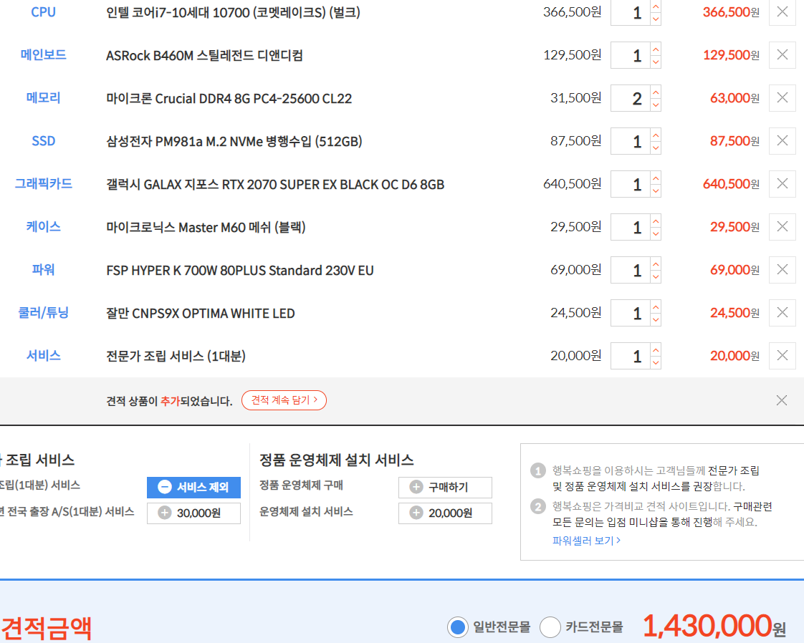804x643 pixels.
Task: Remove the CPU item with its X icon
Action: coord(782,11)
